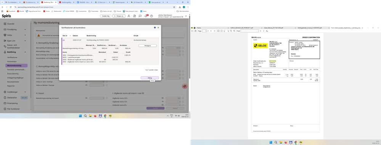Click the print icon in PDF viewer
The height and width of the screenshot is (145, 381).
pos(195,31)
